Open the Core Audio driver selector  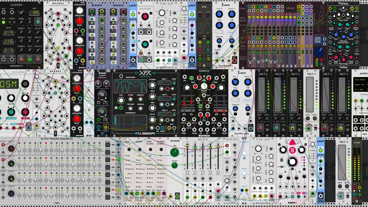coord(361,80)
